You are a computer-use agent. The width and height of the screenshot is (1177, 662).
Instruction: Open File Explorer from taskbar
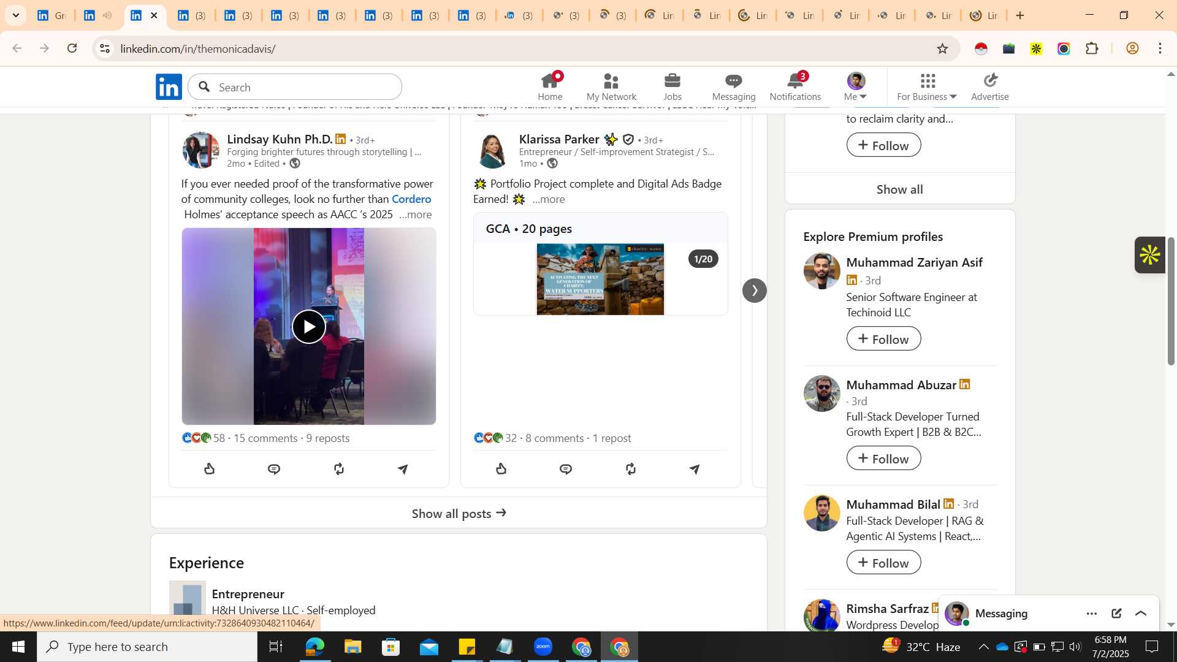coord(352,647)
